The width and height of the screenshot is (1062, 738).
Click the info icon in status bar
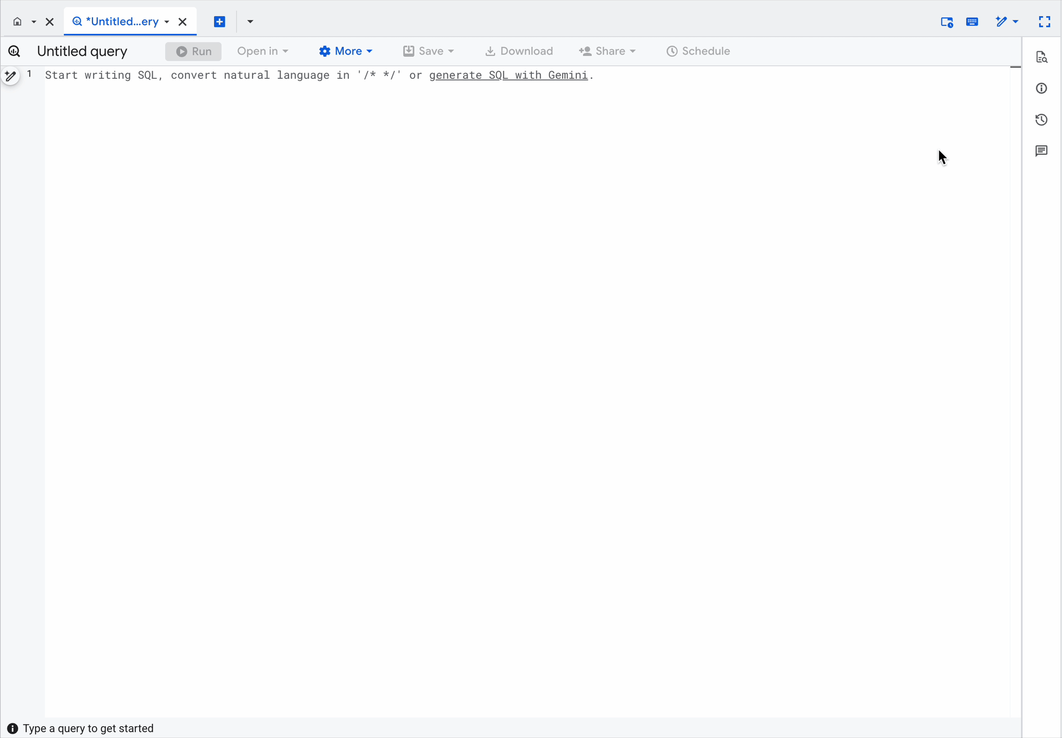[12, 728]
